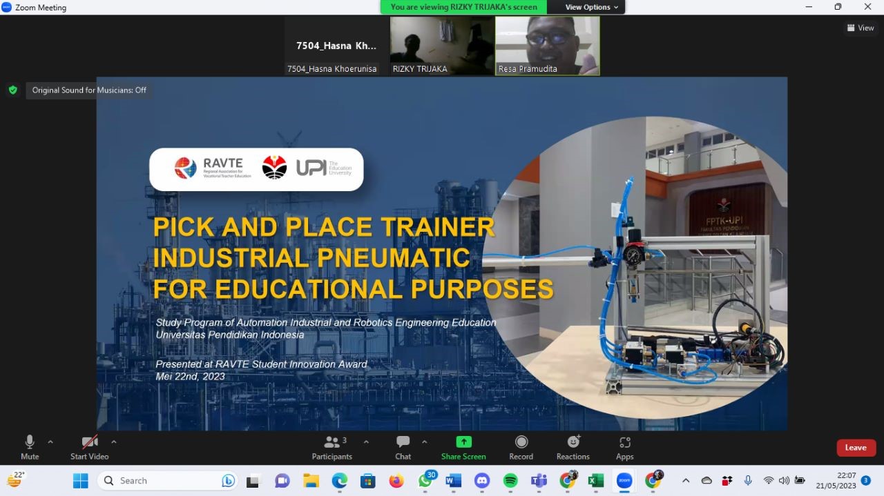This screenshot has width=884, height=496.
Task: Open Firefox from the taskbar
Action: [x=396, y=481]
